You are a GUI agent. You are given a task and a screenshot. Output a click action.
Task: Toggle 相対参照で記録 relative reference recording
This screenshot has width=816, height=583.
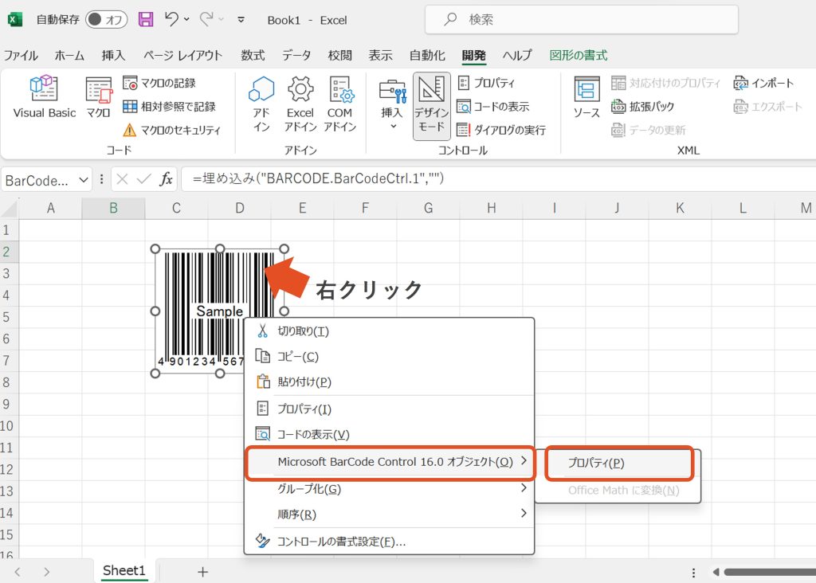[x=169, y=107]
